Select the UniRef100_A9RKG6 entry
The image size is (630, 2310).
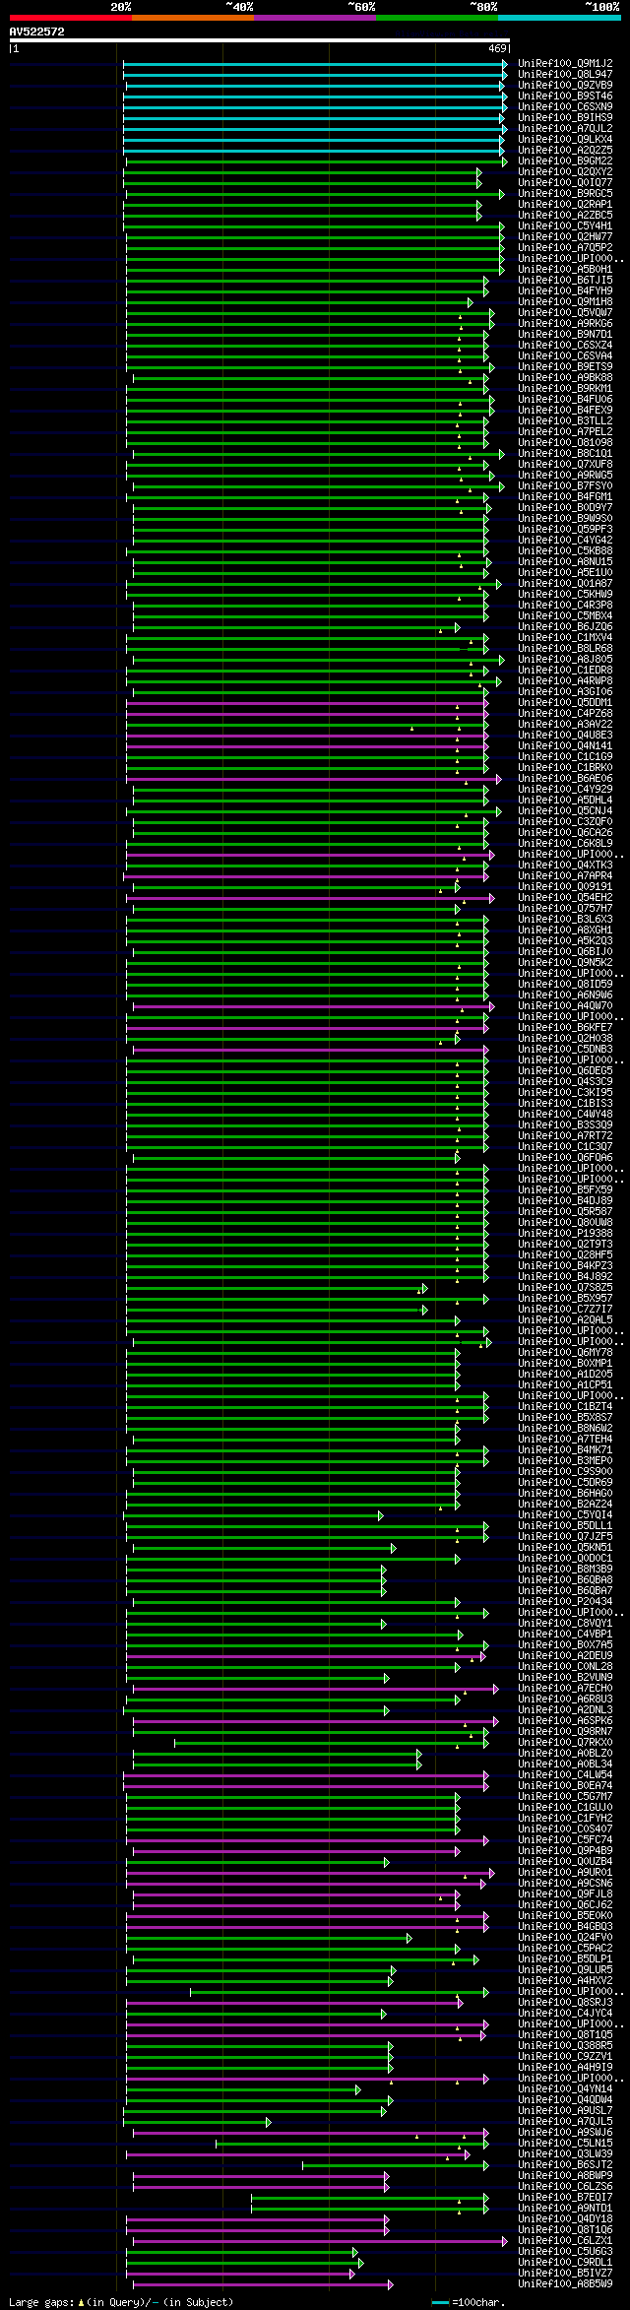coord(565,323)
